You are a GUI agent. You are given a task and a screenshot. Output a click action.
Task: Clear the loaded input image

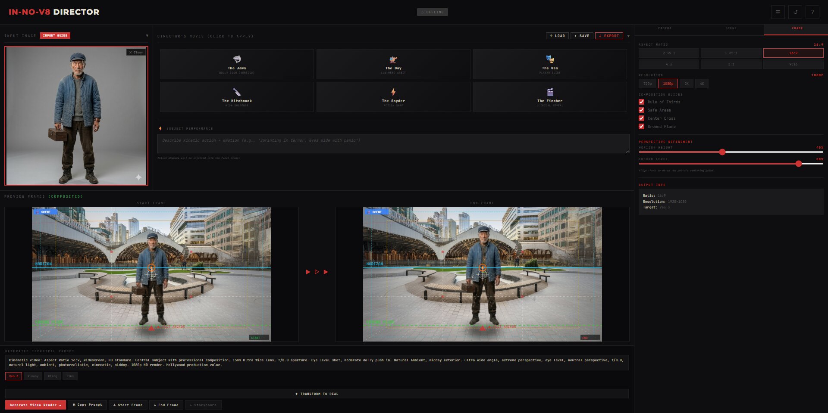tap(136, 52)
